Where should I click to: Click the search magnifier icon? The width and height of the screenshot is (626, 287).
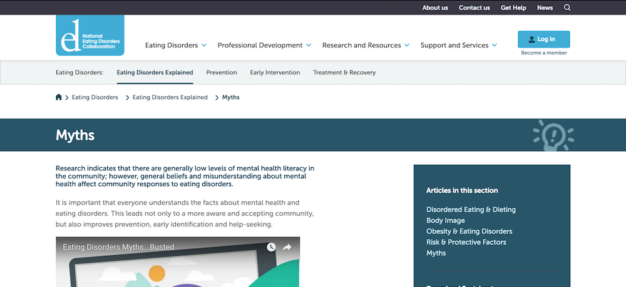point(567,7)
